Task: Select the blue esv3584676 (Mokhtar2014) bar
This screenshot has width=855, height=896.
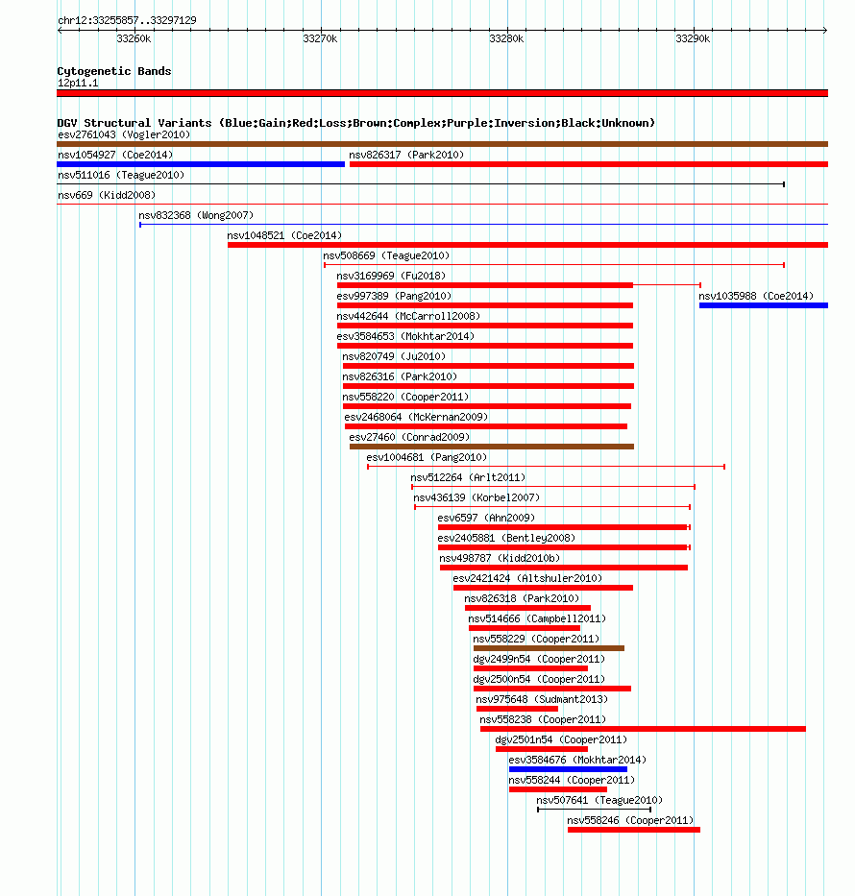Action: click(568, 769)
